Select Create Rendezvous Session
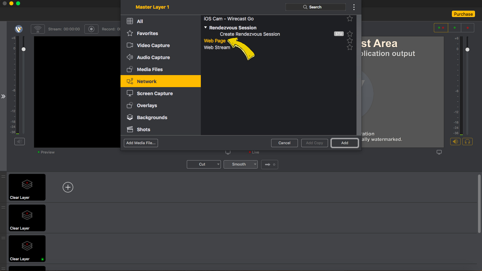The height and width of the screenshot is (271, 482). (x=250, y=34)
